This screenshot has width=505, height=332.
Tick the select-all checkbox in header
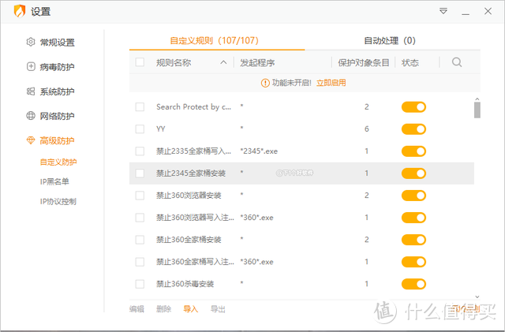140,62
